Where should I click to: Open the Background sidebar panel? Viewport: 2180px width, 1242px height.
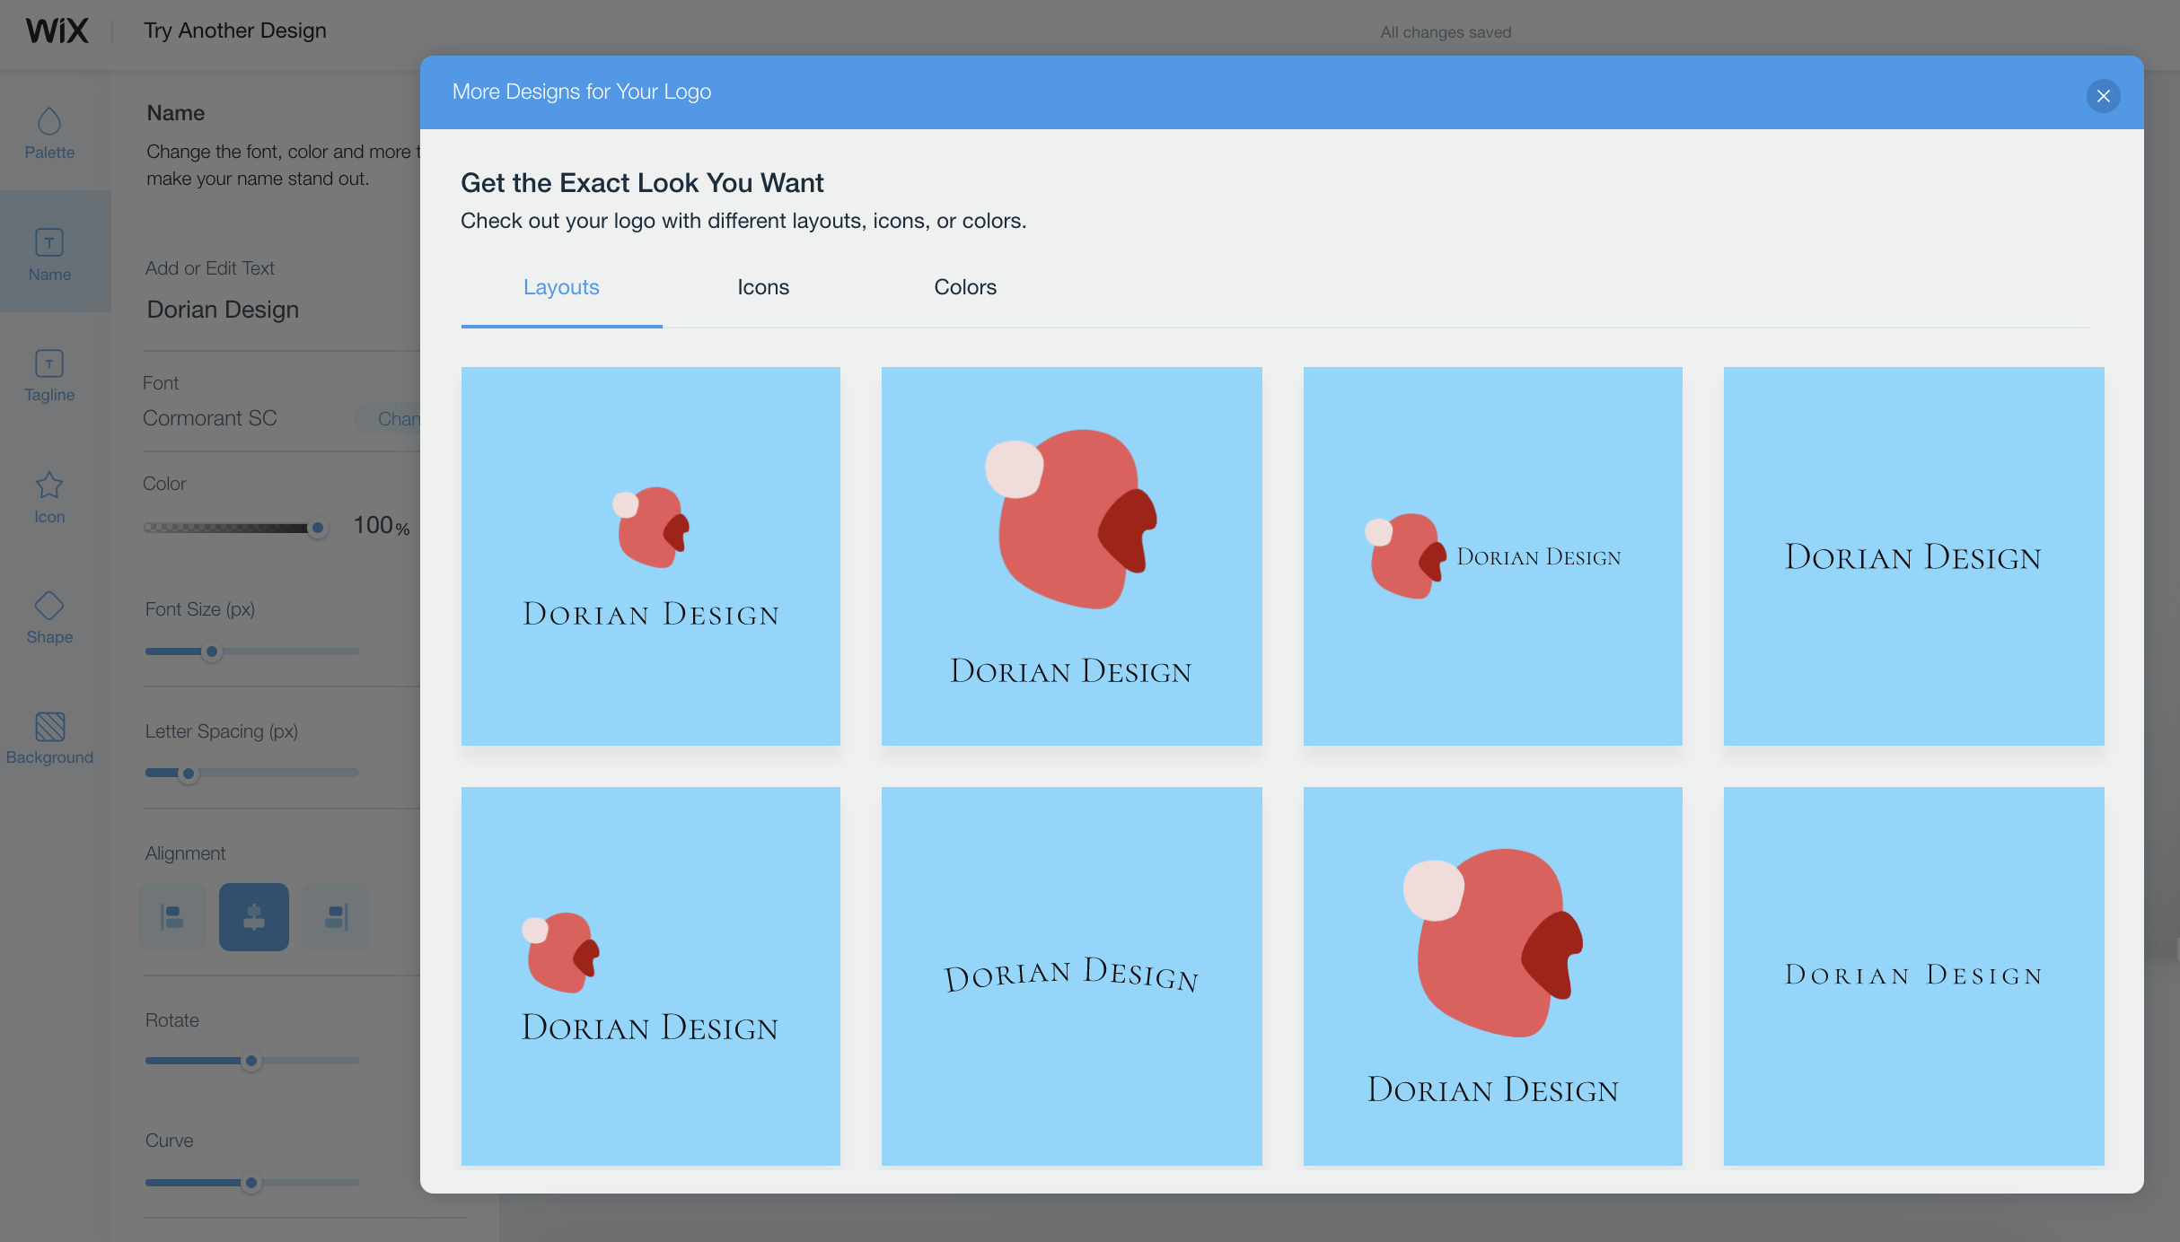pos(49,739)
